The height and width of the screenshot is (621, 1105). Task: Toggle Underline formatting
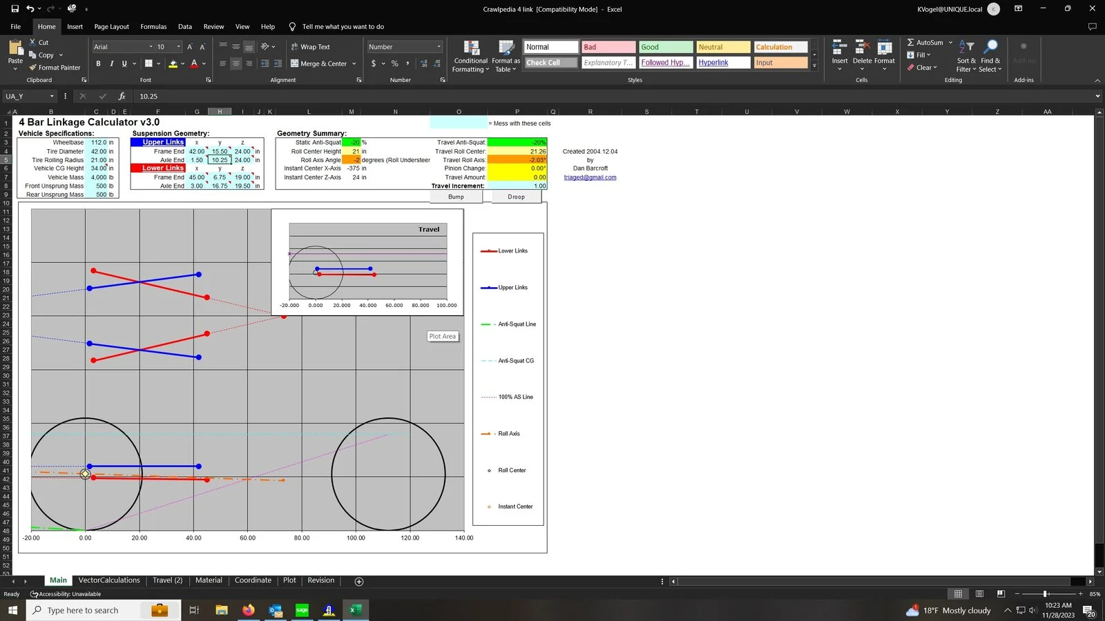coord(124,63)
